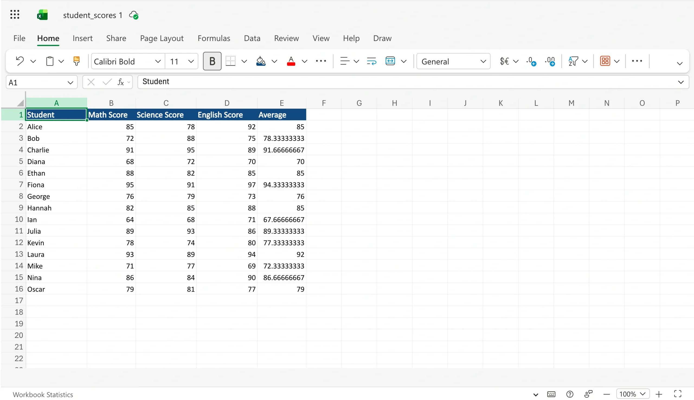694x400 pixels.
Task: Expand the Borders dropdown arrow
Action: pyautogui.click(x=244, y=61)
